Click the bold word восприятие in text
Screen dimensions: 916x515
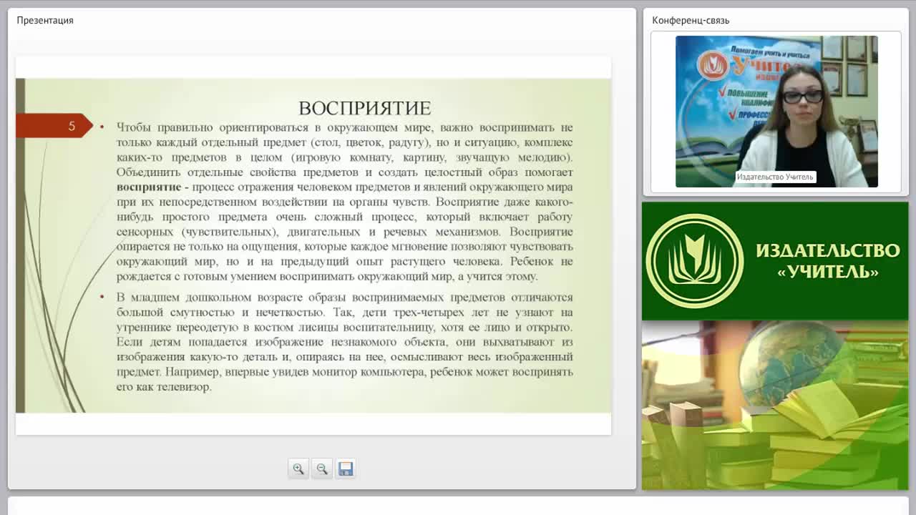149,187
